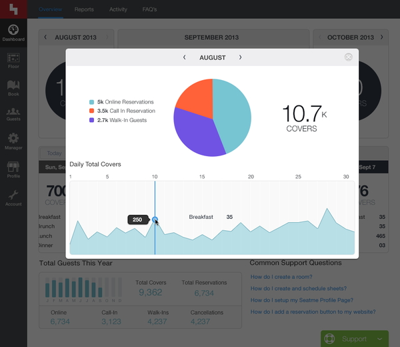Go to previous month in August popup
This screenshot has width=400, height=347.
coord(185,57)
